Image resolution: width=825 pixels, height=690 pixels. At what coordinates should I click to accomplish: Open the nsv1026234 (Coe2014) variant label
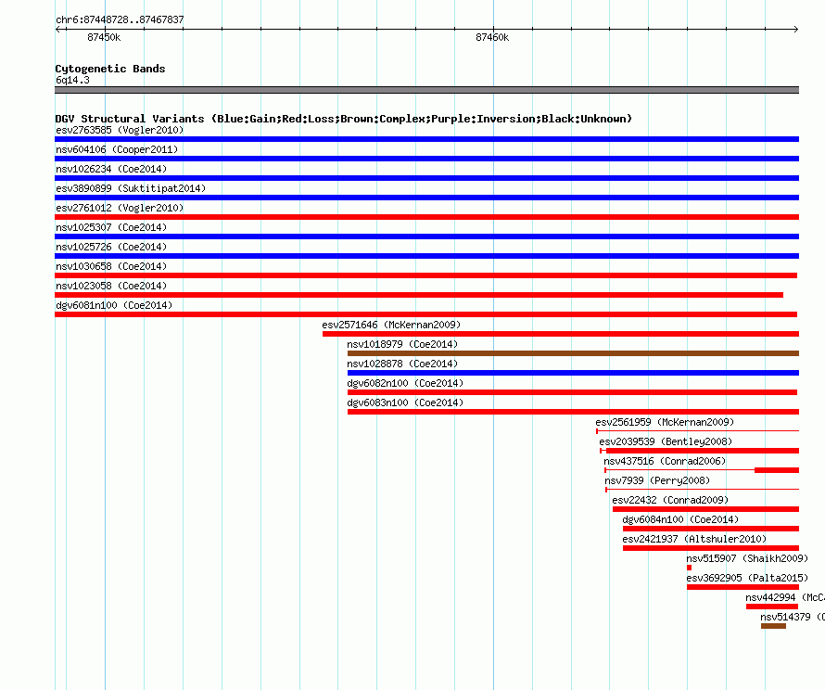111,169
